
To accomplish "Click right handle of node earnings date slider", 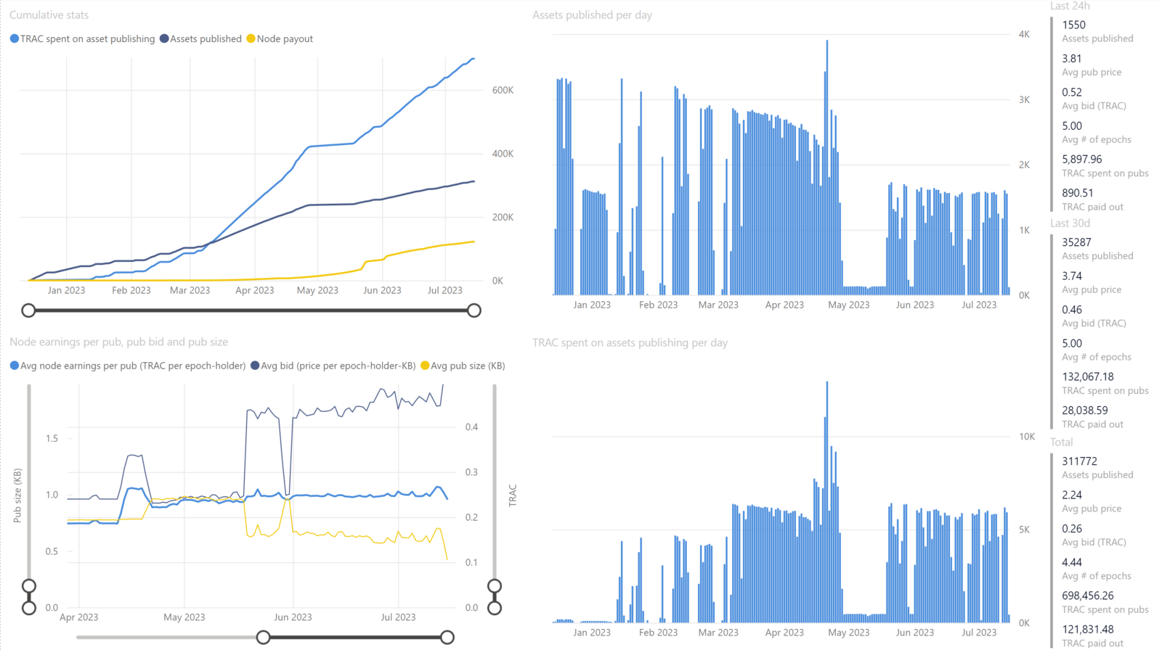I will click(x=447, y=638).
